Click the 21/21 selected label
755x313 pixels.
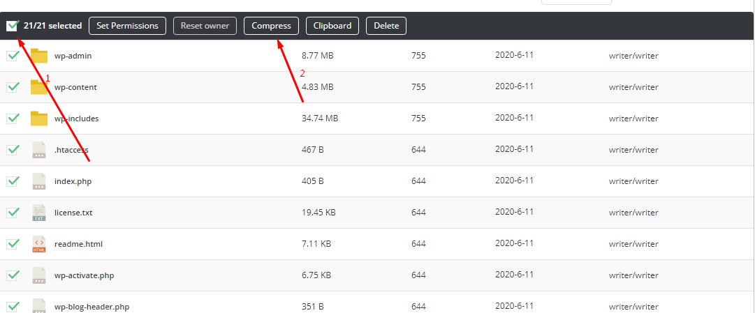coord(52,26)
